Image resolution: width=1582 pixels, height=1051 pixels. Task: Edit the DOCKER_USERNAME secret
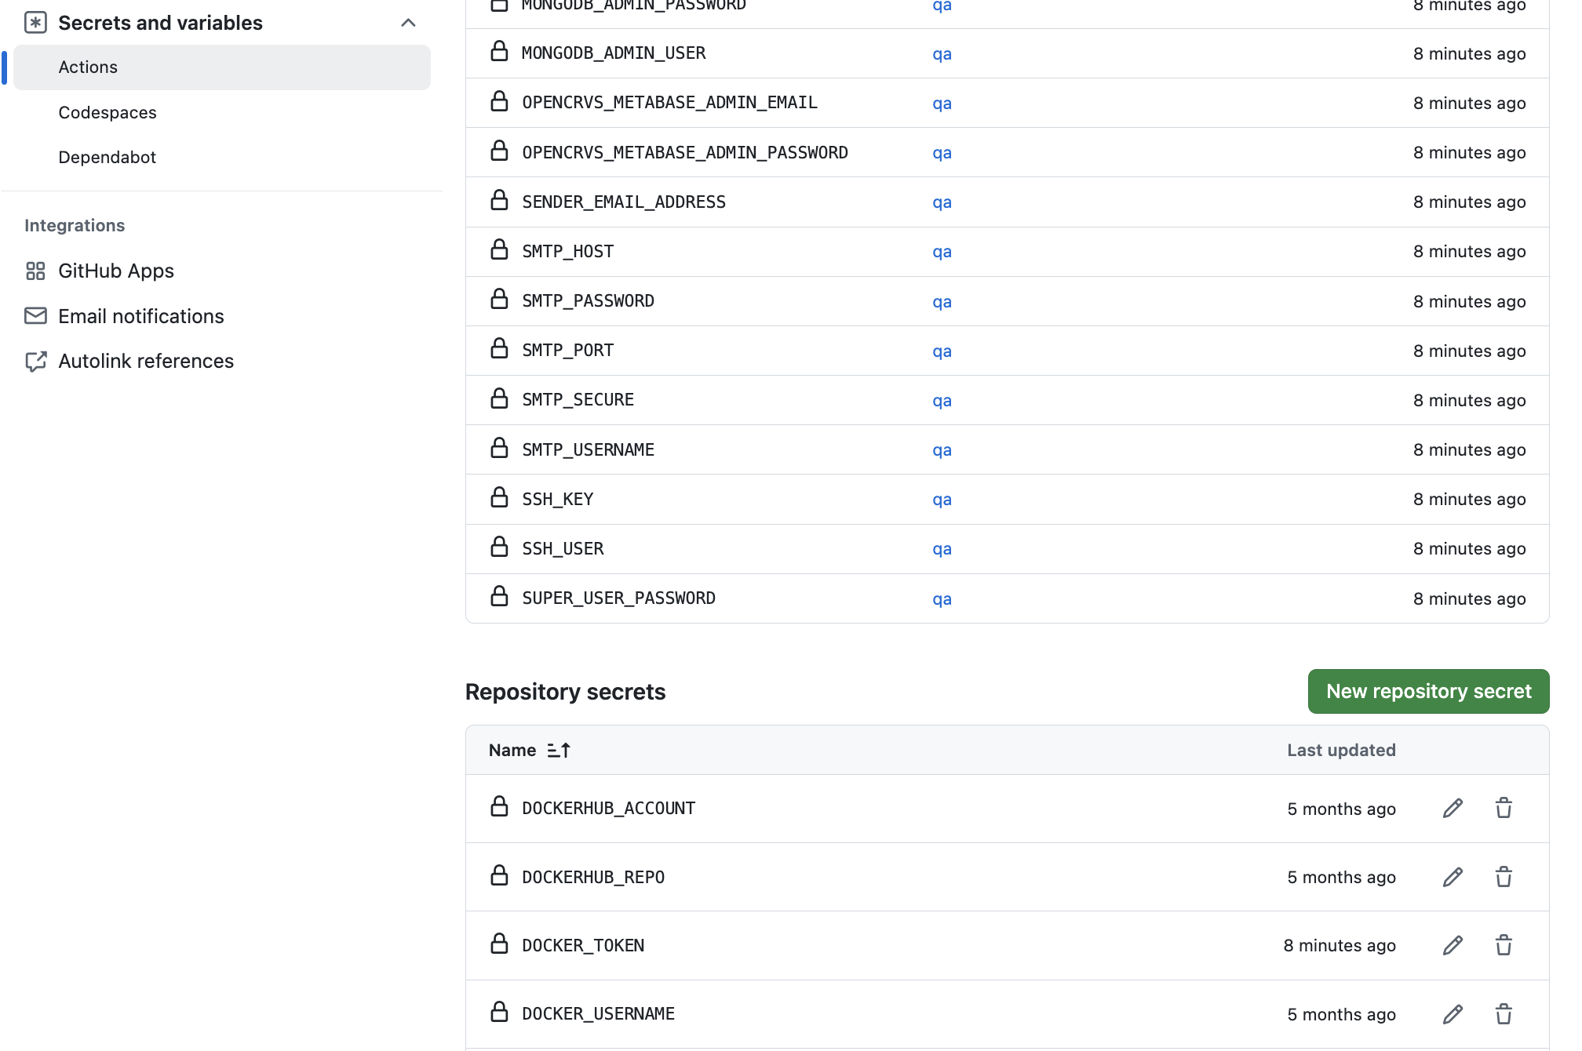pyautogui.click(x=1453, y=1014)
